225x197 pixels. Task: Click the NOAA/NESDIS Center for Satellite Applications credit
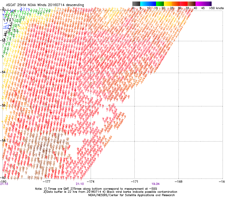point(131,195)
